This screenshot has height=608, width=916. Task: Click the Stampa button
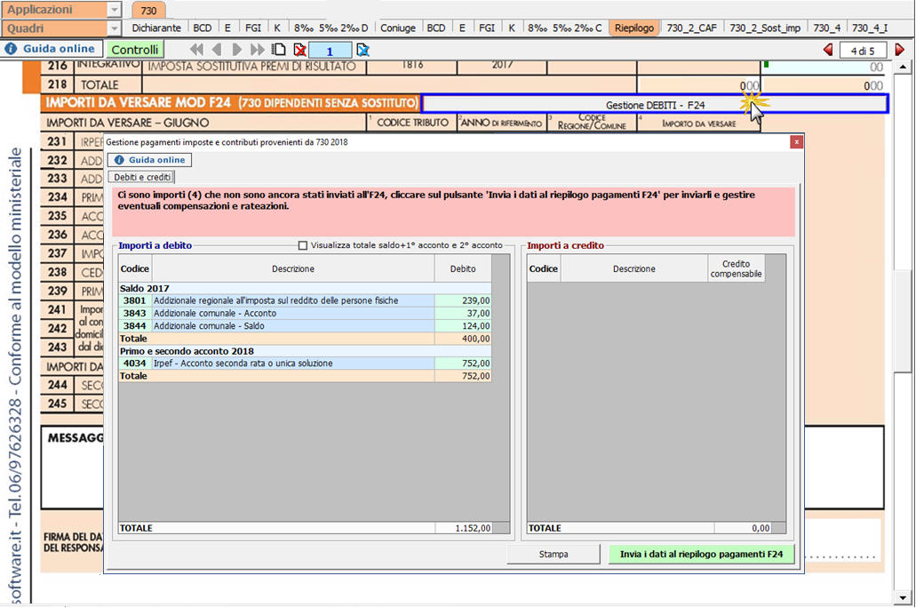point(554,554)
